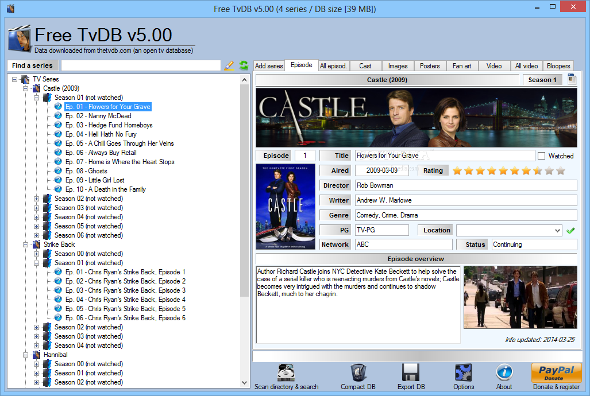This screenshot has height=396, width=590.
Task: Click the globe icon for Ep. 04 Hell Hath No Fury
Action: [x=58, y=134]
